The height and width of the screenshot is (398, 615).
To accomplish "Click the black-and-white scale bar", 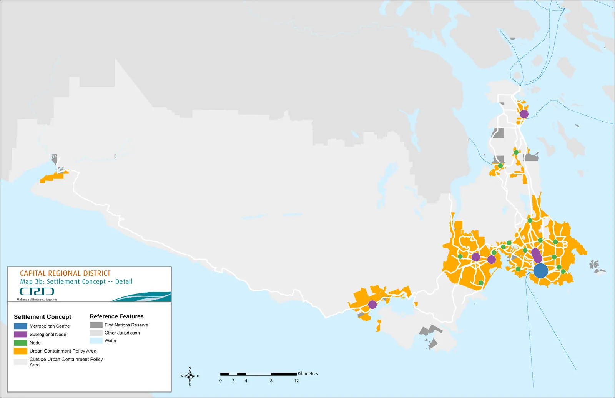I will tap(258, 374).
